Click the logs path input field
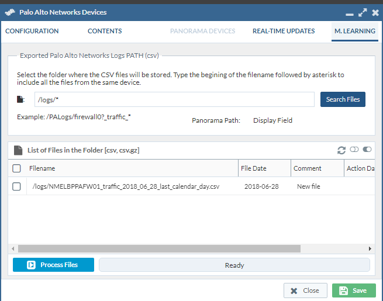383x301 pixels. click(174, 99)
